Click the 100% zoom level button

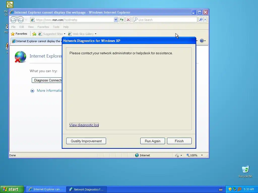[x=192, y=155]
